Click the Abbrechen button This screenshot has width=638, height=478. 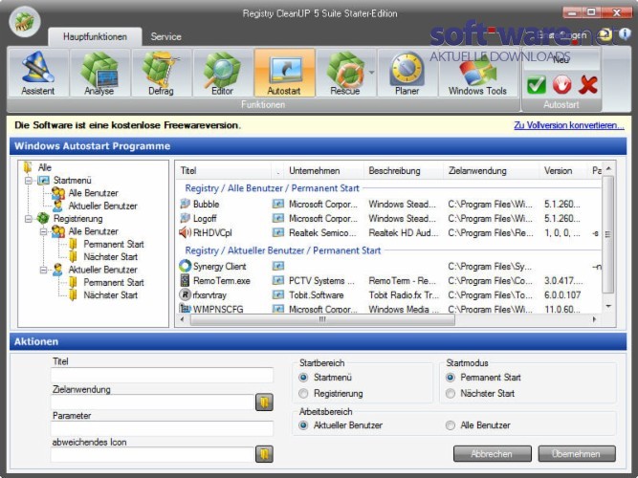click(493, 453)
